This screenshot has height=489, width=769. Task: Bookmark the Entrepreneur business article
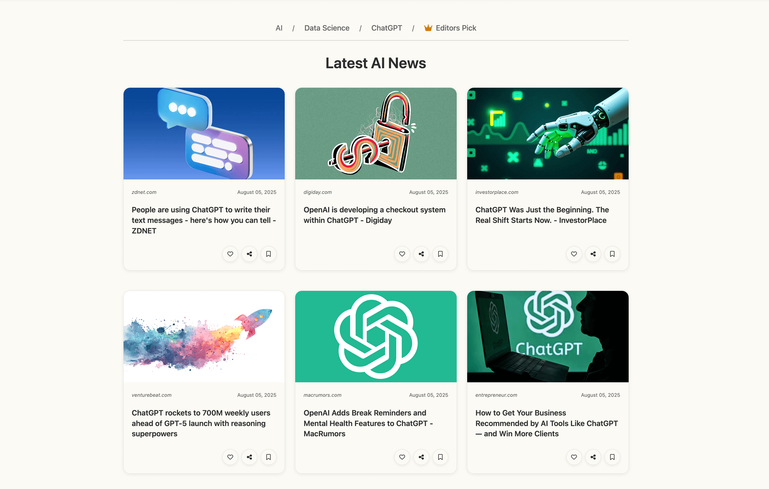click(x=612, y=457)
